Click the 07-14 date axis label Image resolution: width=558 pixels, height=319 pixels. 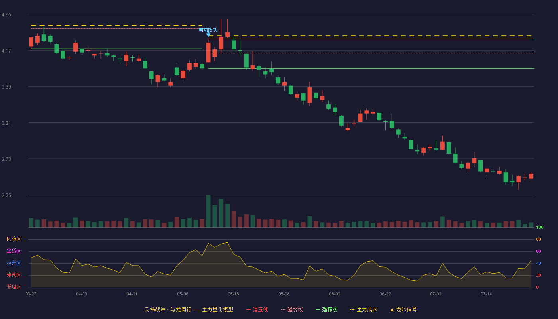pos(486,294)
